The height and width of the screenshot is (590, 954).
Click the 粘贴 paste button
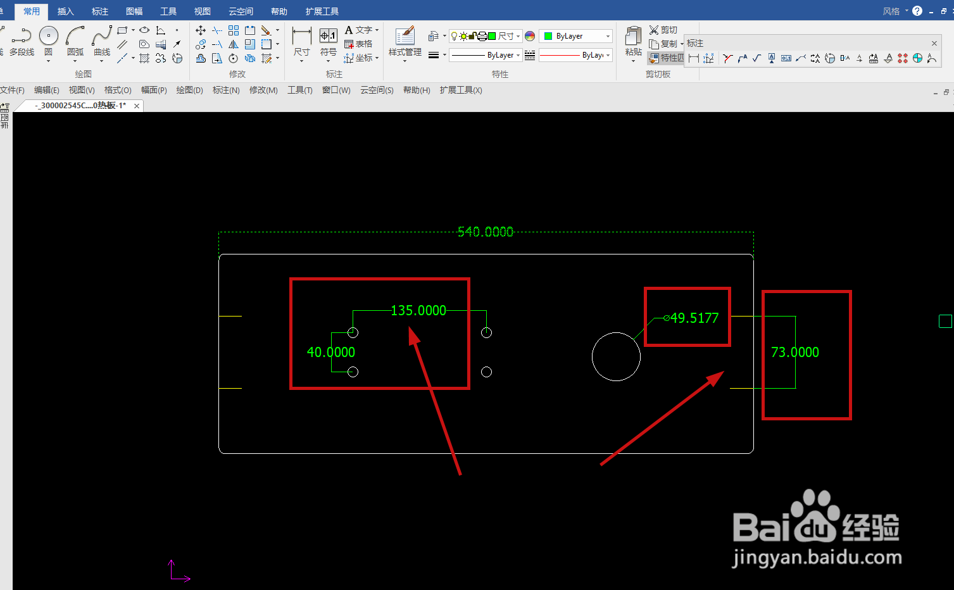coord(634,42)
